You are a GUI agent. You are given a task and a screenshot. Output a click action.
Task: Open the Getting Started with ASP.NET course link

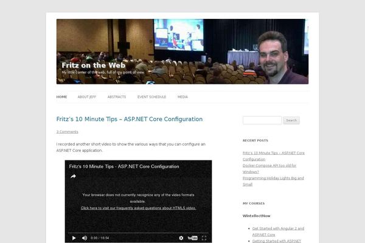point(277,241)
